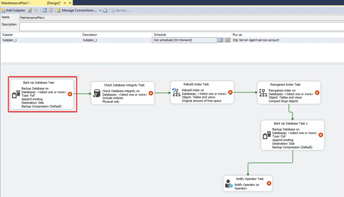Click the subplan schedule calendar icon on toolbar
Image resolution: width=344 pixels, height=197 pixels.
click(x=45, y=10)
